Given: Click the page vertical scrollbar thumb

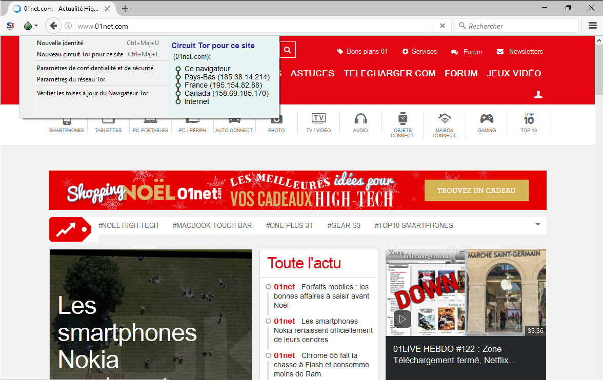Looking at the screenshot, I should point(599,69).
